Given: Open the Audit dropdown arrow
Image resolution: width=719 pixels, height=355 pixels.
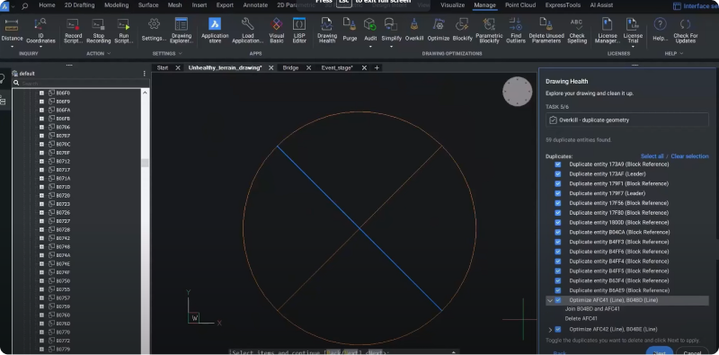Looking at the screenshot, I should [x=370, y=46].
